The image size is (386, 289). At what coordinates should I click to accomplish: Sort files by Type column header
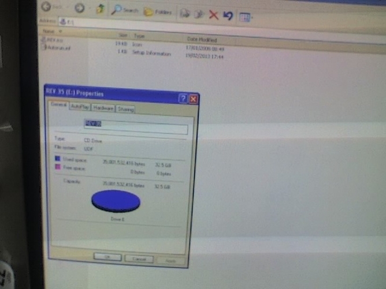139,36
